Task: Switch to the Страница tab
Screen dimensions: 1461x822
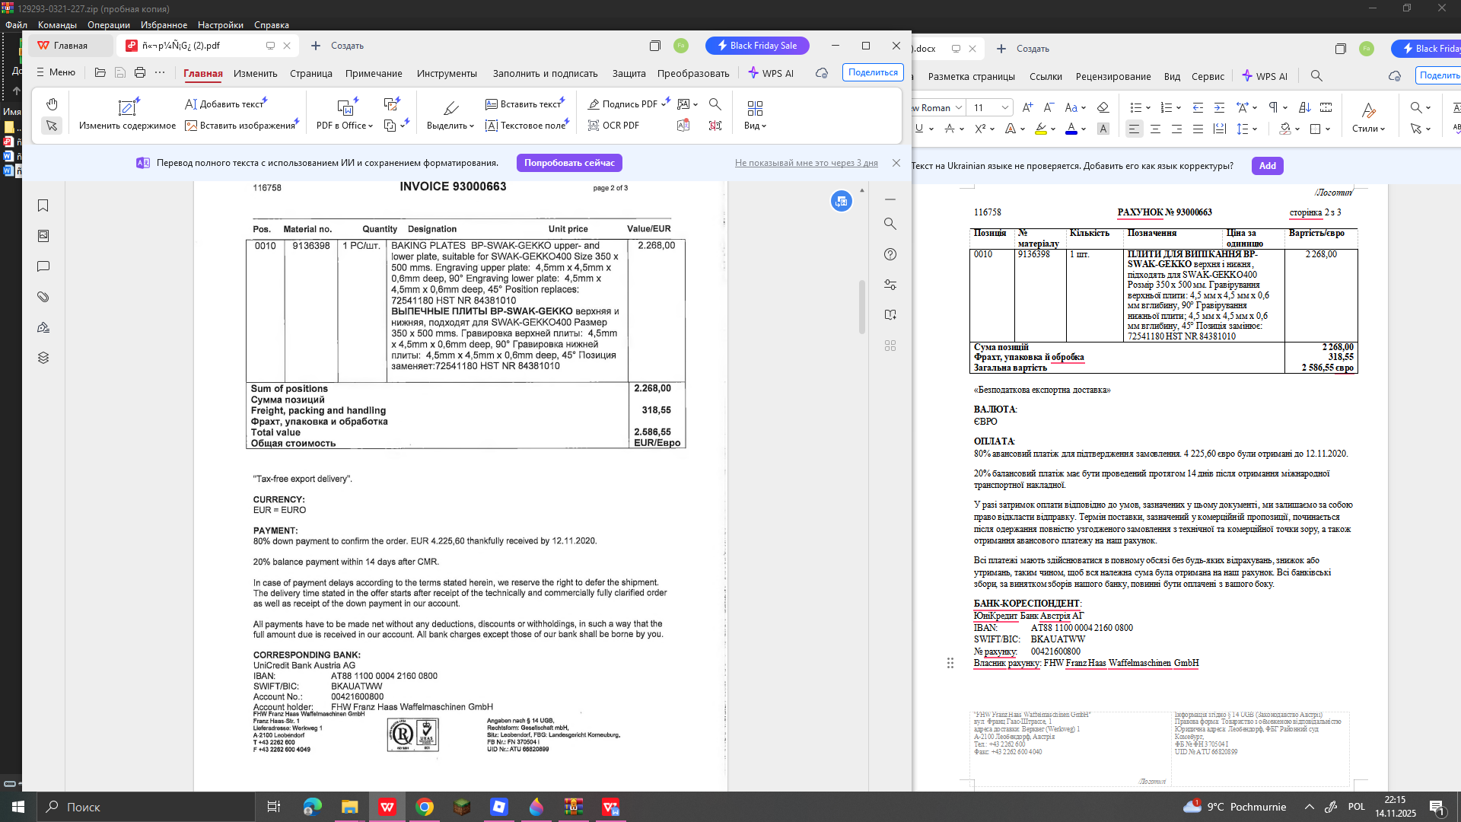Action: 311,73
